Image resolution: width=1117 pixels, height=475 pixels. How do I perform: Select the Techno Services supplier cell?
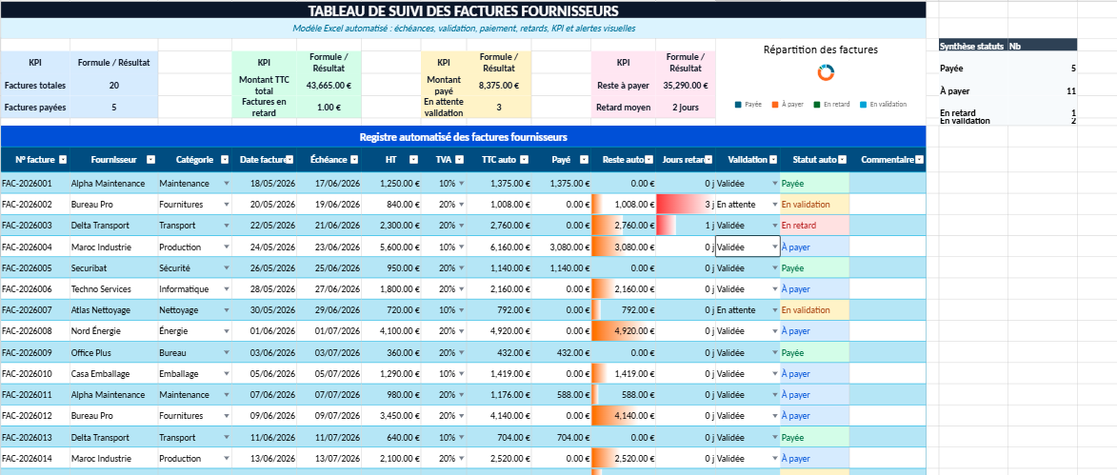click(x=113, y=289)
